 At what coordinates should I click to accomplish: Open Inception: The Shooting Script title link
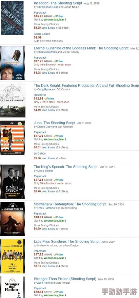58,3
